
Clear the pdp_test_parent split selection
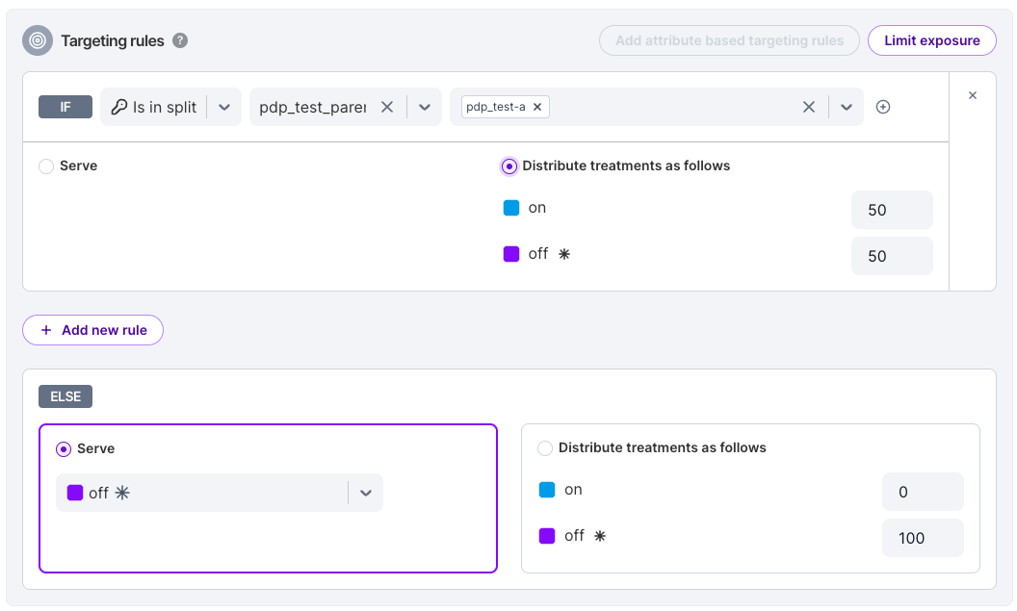[x=387, y=107]
